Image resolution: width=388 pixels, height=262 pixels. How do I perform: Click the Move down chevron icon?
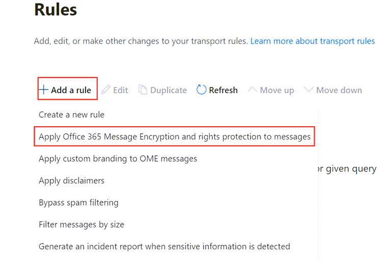coord(308,90)
